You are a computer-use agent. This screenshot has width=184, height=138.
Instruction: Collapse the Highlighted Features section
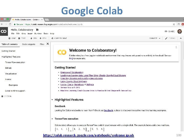(x=52, y=100)
